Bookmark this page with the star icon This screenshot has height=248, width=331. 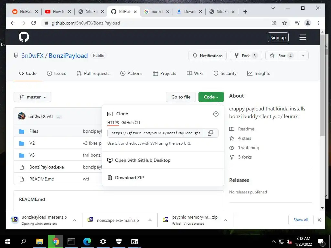click(284, 23)
